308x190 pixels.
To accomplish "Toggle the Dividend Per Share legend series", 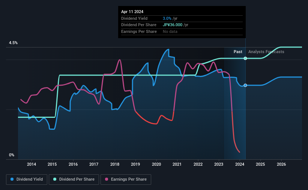I will click(74, 179).
